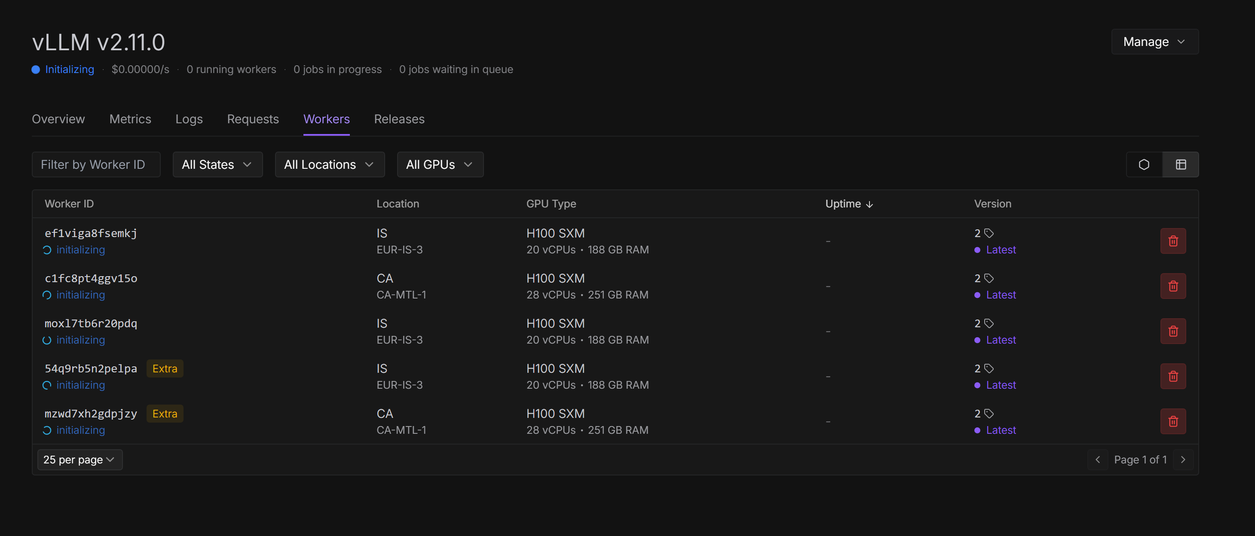
Task: Open the Manage dropdown menu
Action: (1154, 42)
